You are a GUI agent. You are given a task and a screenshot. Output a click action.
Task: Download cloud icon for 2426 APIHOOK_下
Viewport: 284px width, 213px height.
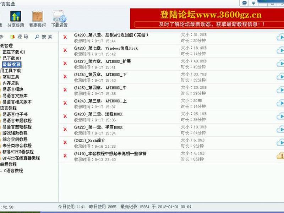280,77
